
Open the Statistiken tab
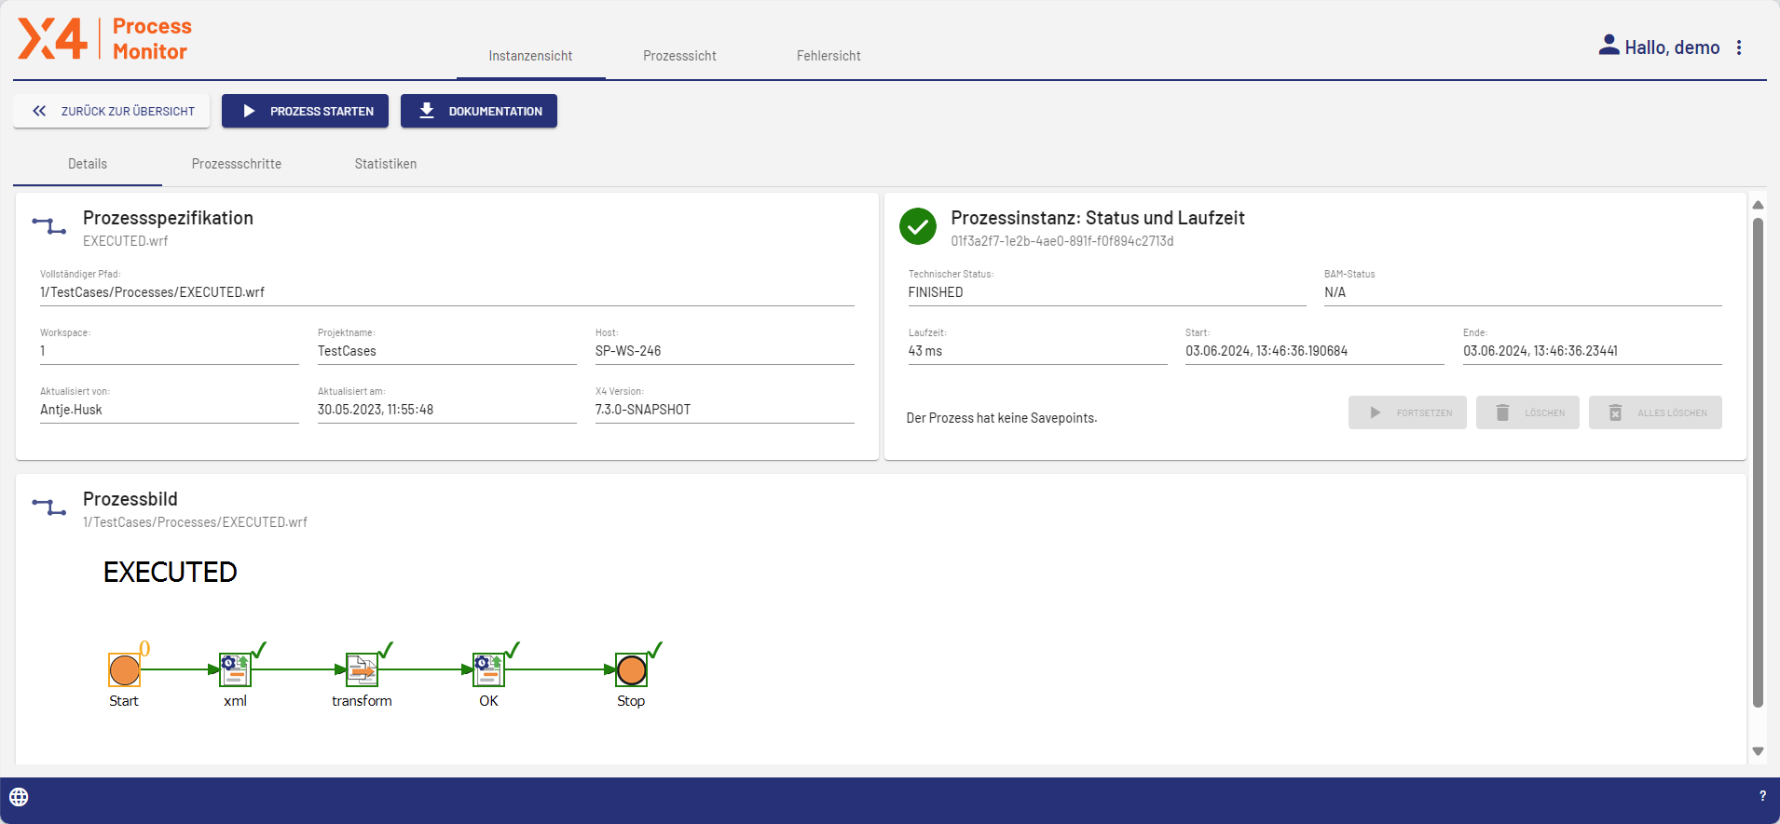pos(385,164)
